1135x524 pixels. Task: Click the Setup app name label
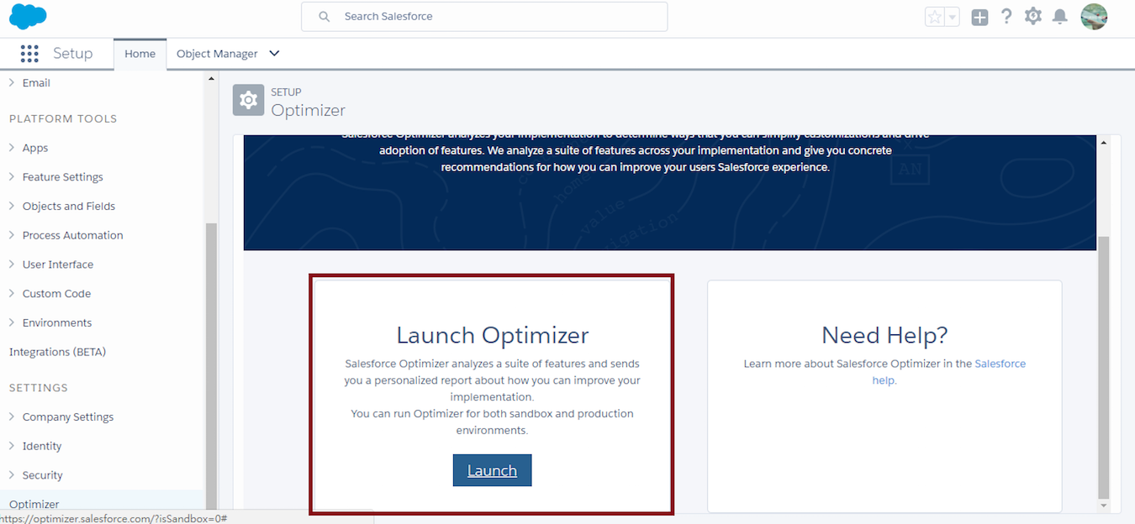click(x=72, y=54)
